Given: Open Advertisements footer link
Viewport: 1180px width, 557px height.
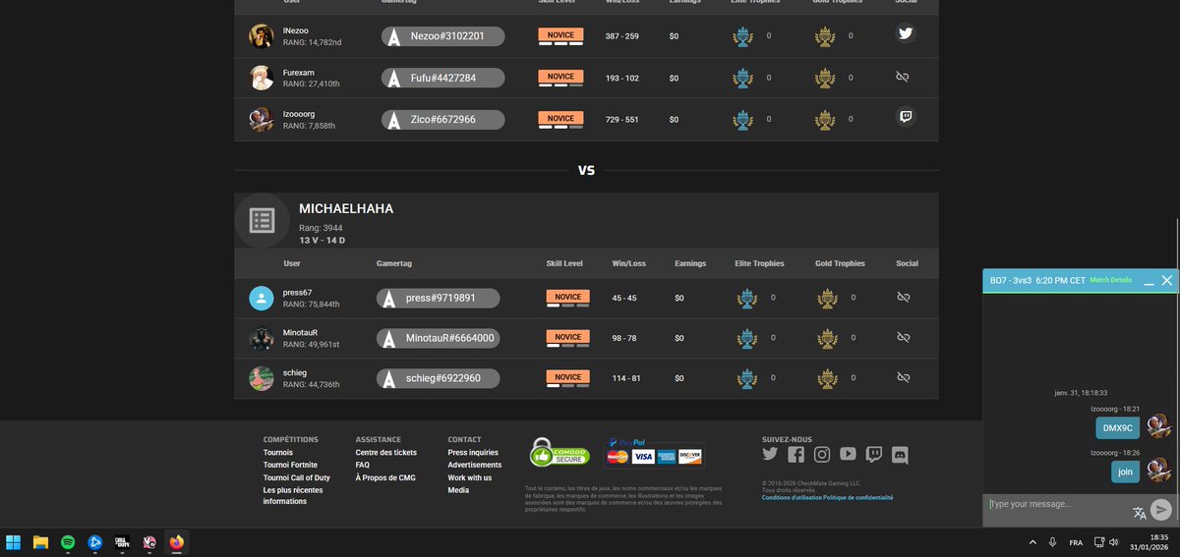Looking at the screenshot, I should pyautogui.click(x=475, y=465).
